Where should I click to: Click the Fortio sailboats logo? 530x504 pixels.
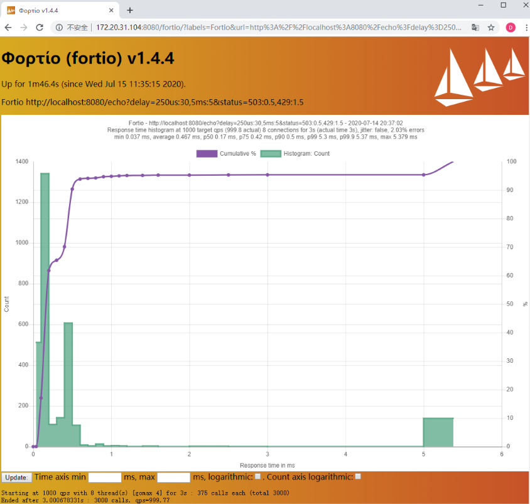click(480, 77)
